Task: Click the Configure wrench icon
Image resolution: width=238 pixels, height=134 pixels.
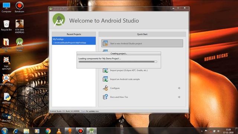Action: [105, 88]
